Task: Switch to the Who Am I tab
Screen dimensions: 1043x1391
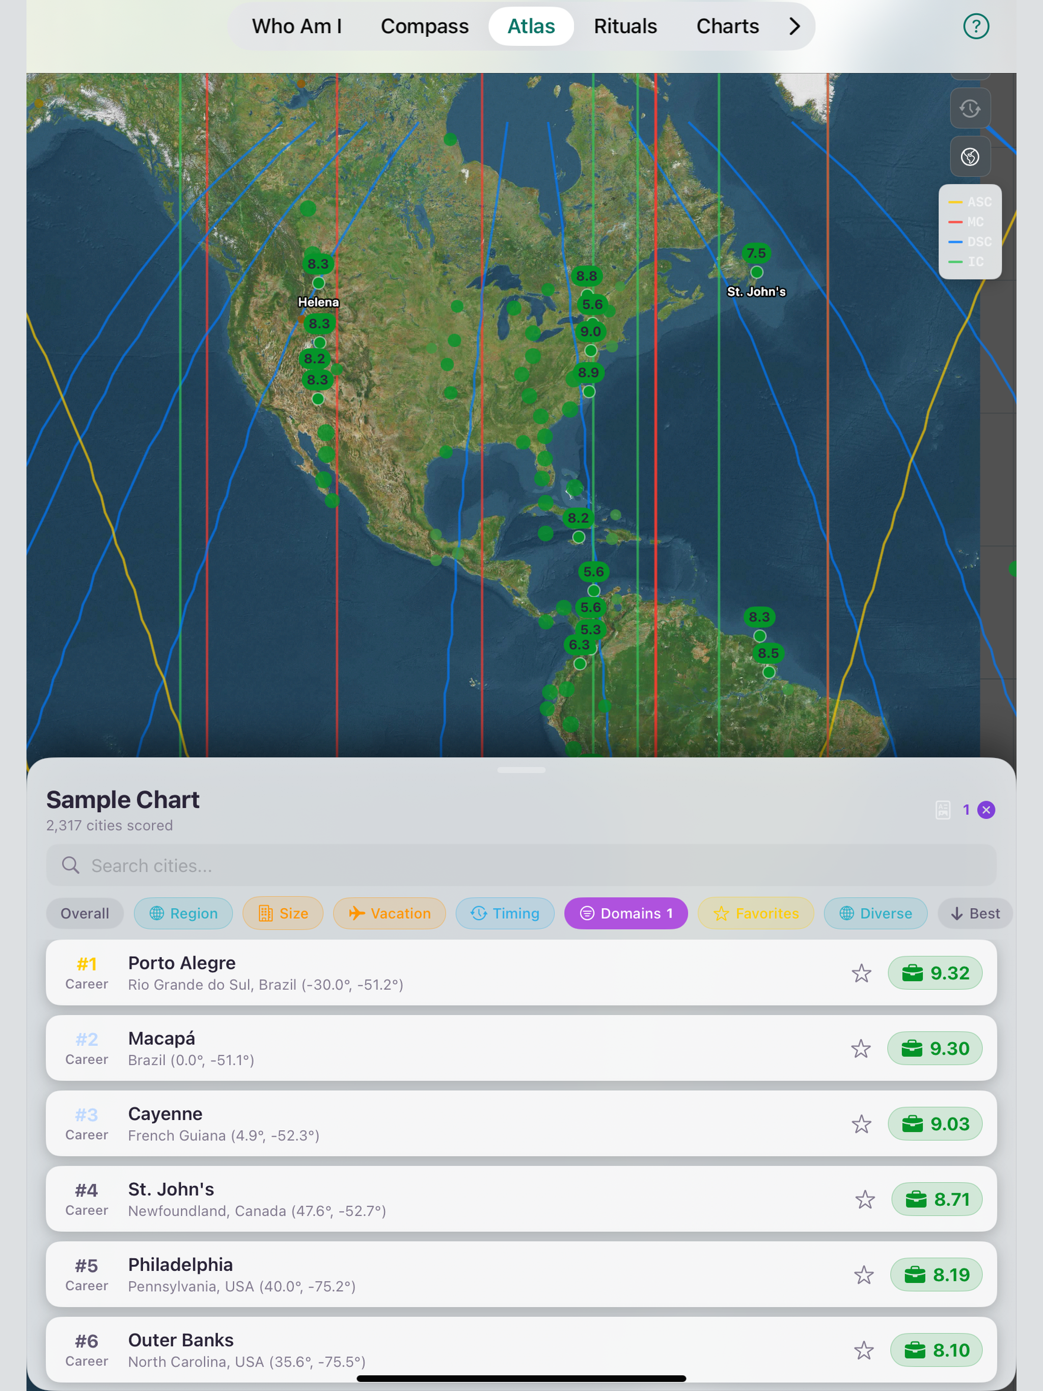Action: point(297,26)
